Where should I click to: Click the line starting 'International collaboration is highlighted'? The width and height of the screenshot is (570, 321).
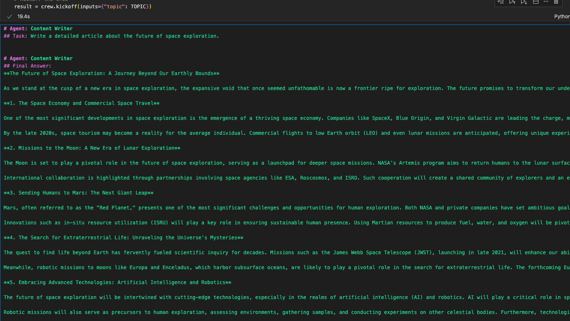pos(287,178)
